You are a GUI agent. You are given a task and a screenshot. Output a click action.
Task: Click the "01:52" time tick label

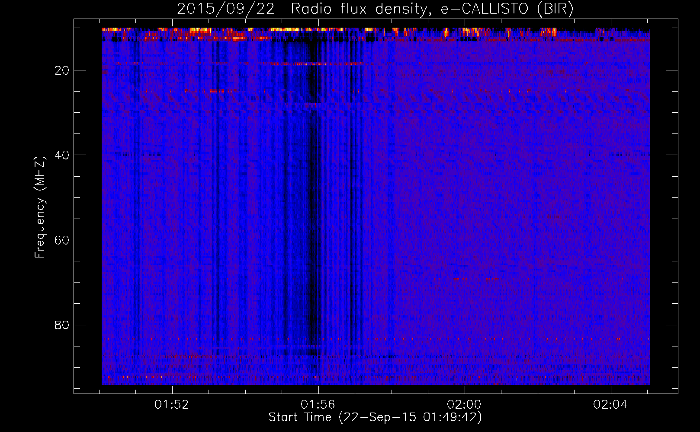(x=172, y=405)
